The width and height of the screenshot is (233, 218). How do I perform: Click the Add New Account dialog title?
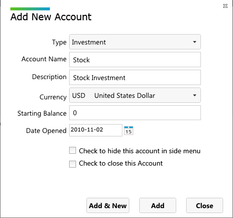[x=51, y=17]
